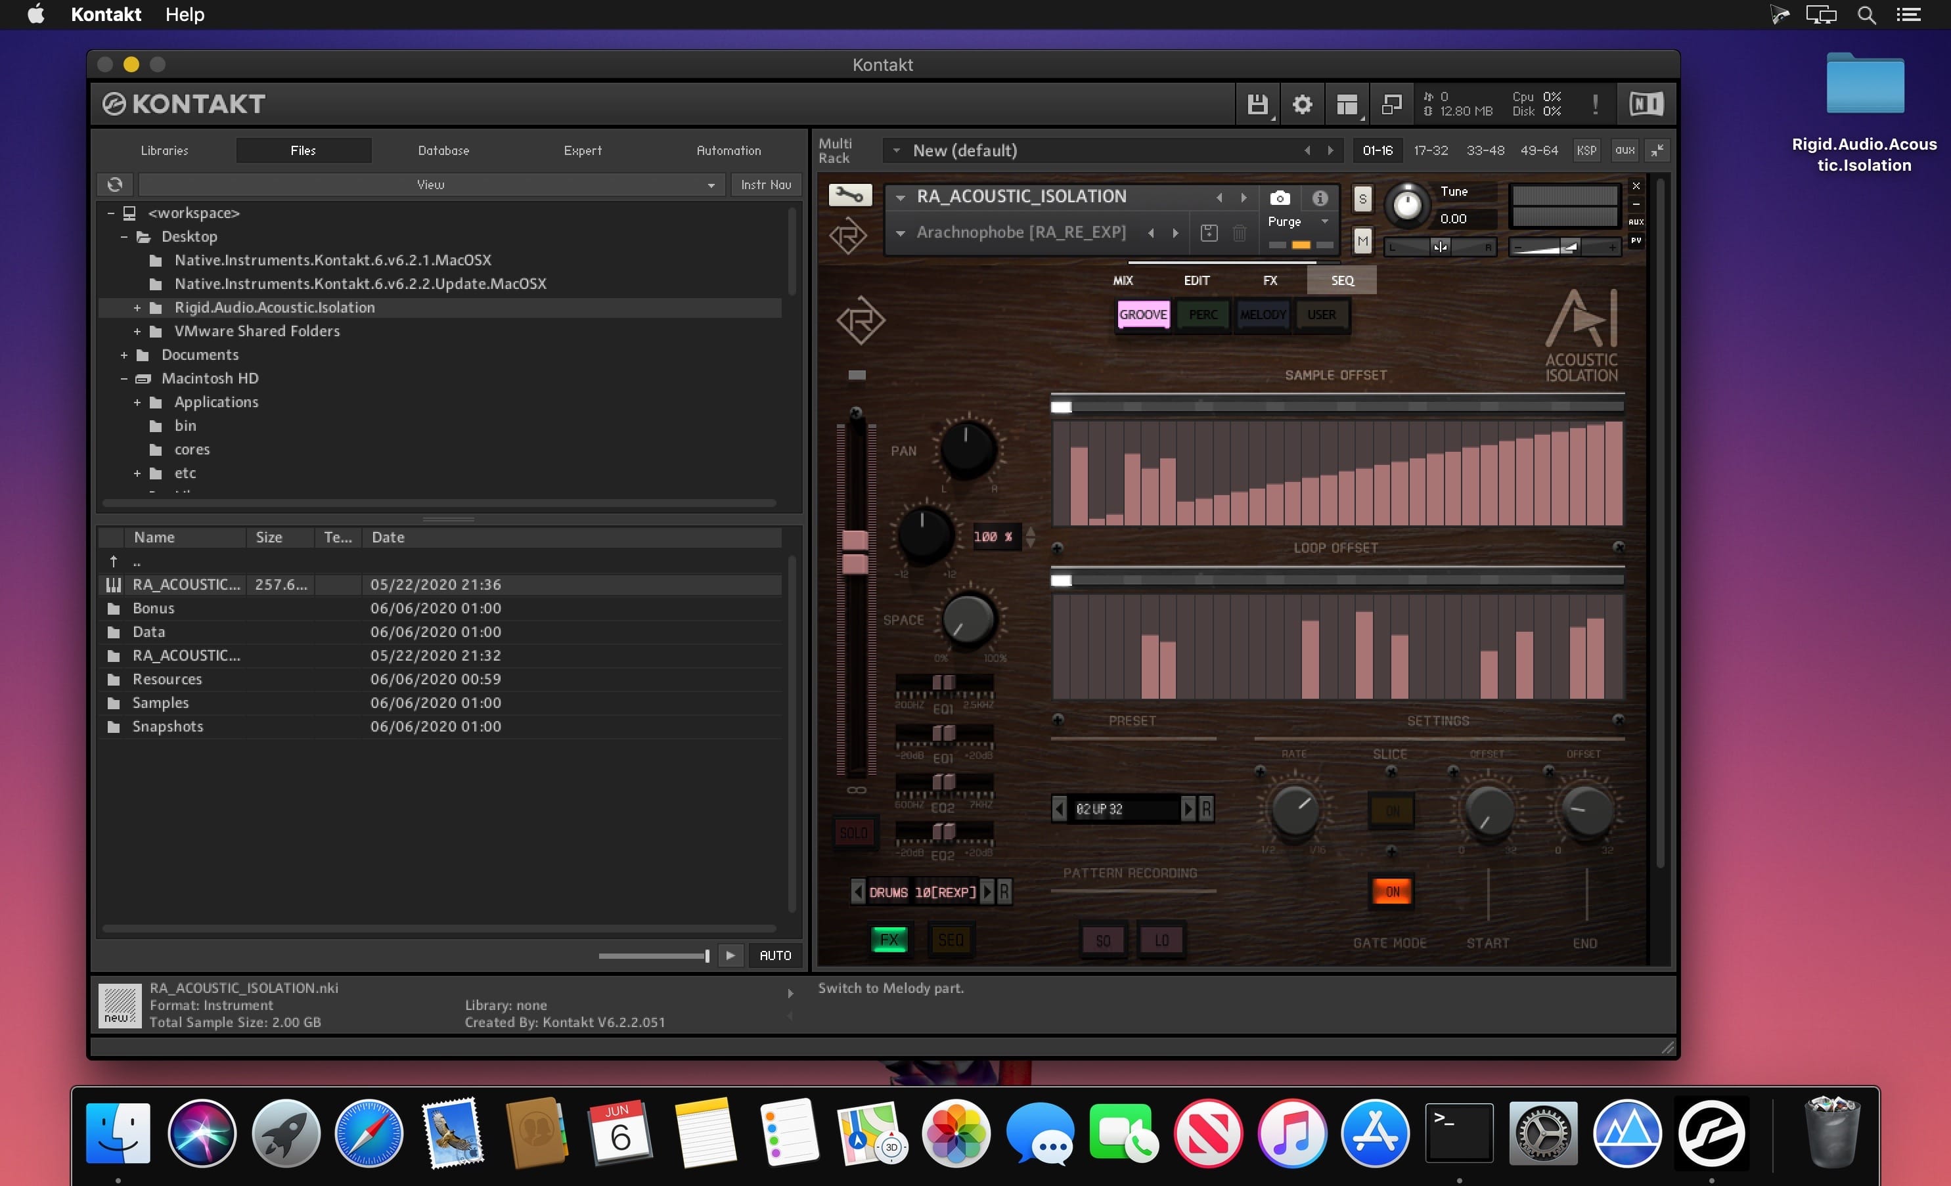Image resolution: width=1951 pixels, height=1186 pixels.
Task: Switch to the MIX page
Action: point(1123,280)
